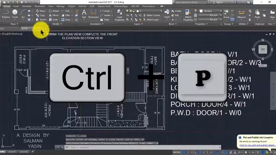Click the Rotate tool
Screen dimensions: 276x155
coord(54,11)
